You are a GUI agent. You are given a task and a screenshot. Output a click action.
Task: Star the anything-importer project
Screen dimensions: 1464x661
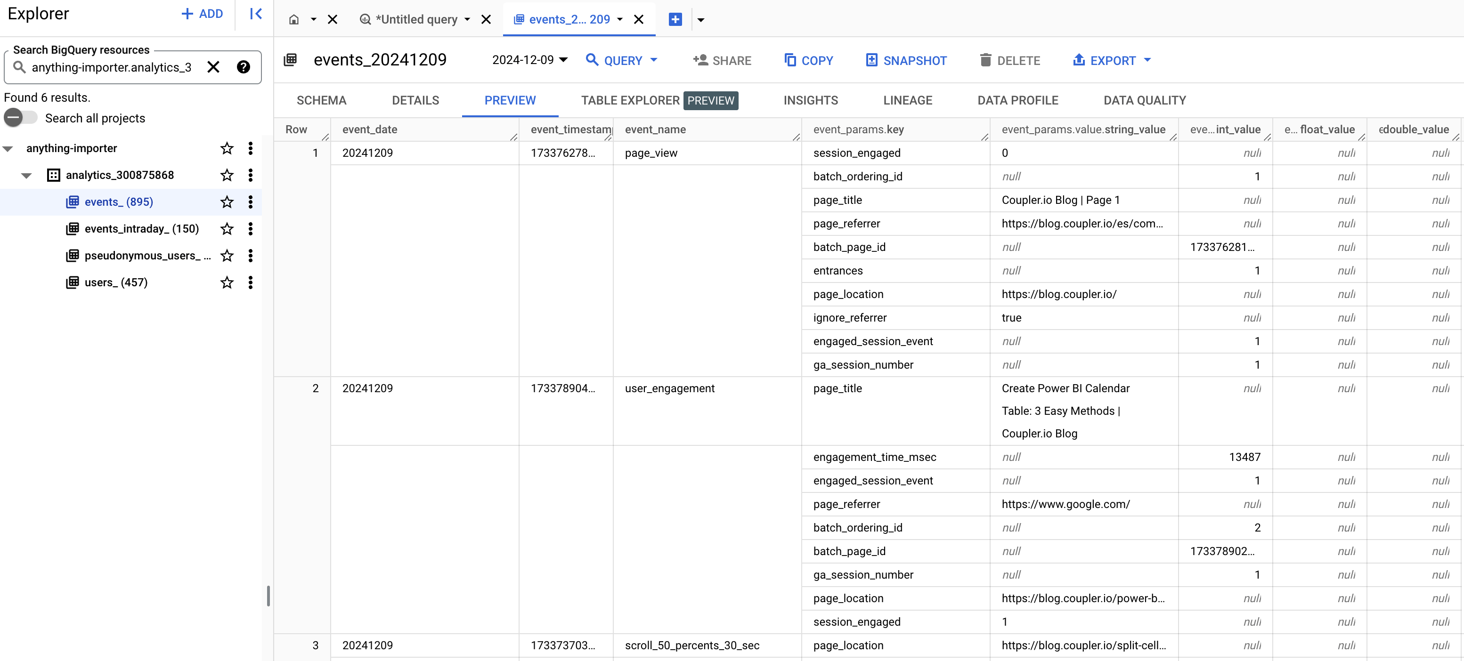pos(227,149)
